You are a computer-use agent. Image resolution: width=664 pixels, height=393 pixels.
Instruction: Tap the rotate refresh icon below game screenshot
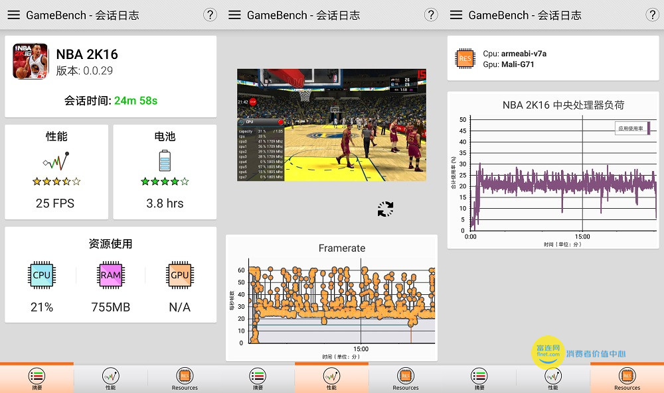(x=385, y=209)
